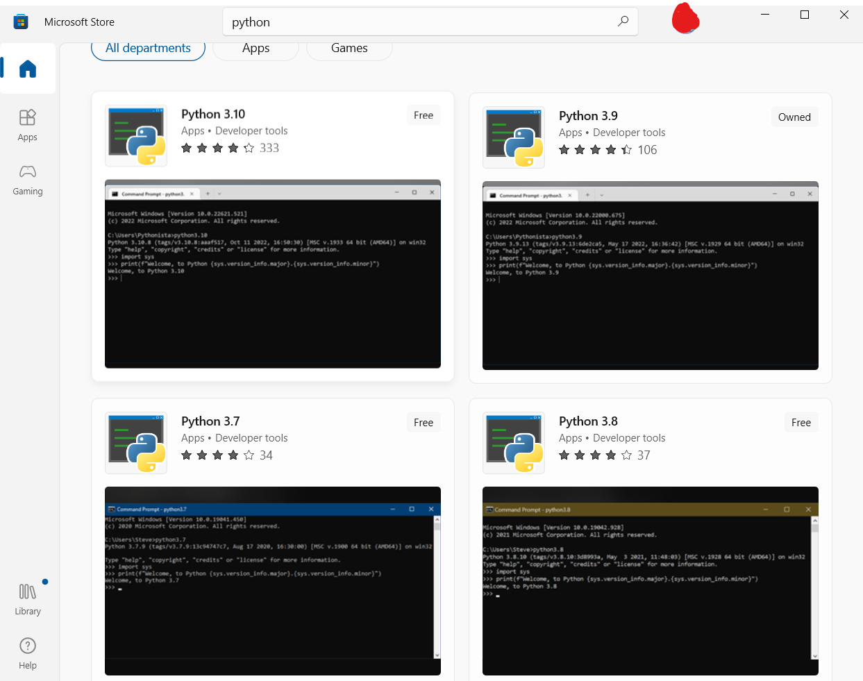Click the Python 3.7 star rating 34
Image resolution: width=863 pixels, height=681 pixels.
(227, 455)
